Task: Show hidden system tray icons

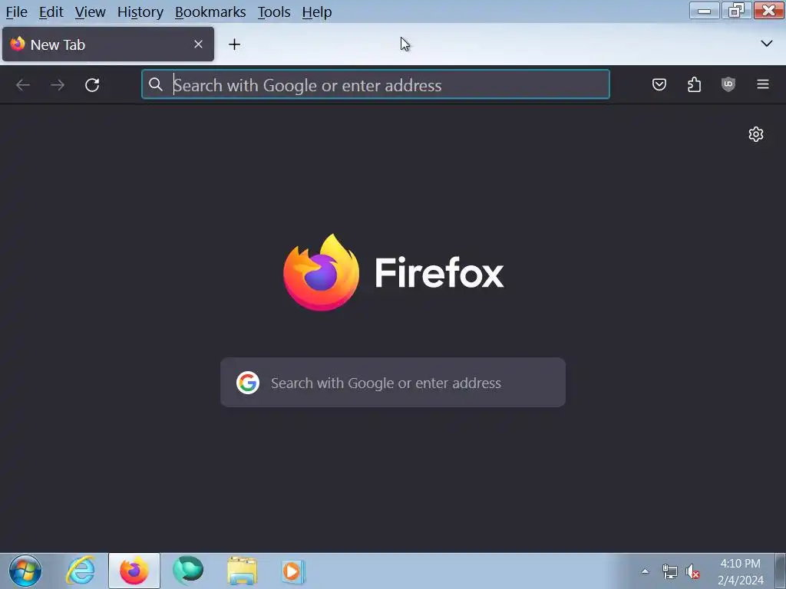Action: (645, 571)
